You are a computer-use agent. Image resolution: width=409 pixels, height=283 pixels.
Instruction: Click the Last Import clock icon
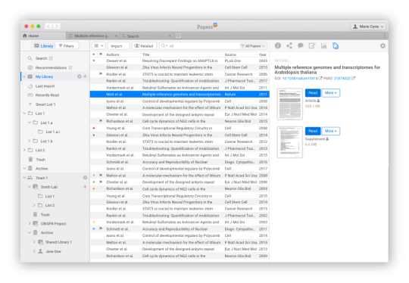[x=30, y=86]
